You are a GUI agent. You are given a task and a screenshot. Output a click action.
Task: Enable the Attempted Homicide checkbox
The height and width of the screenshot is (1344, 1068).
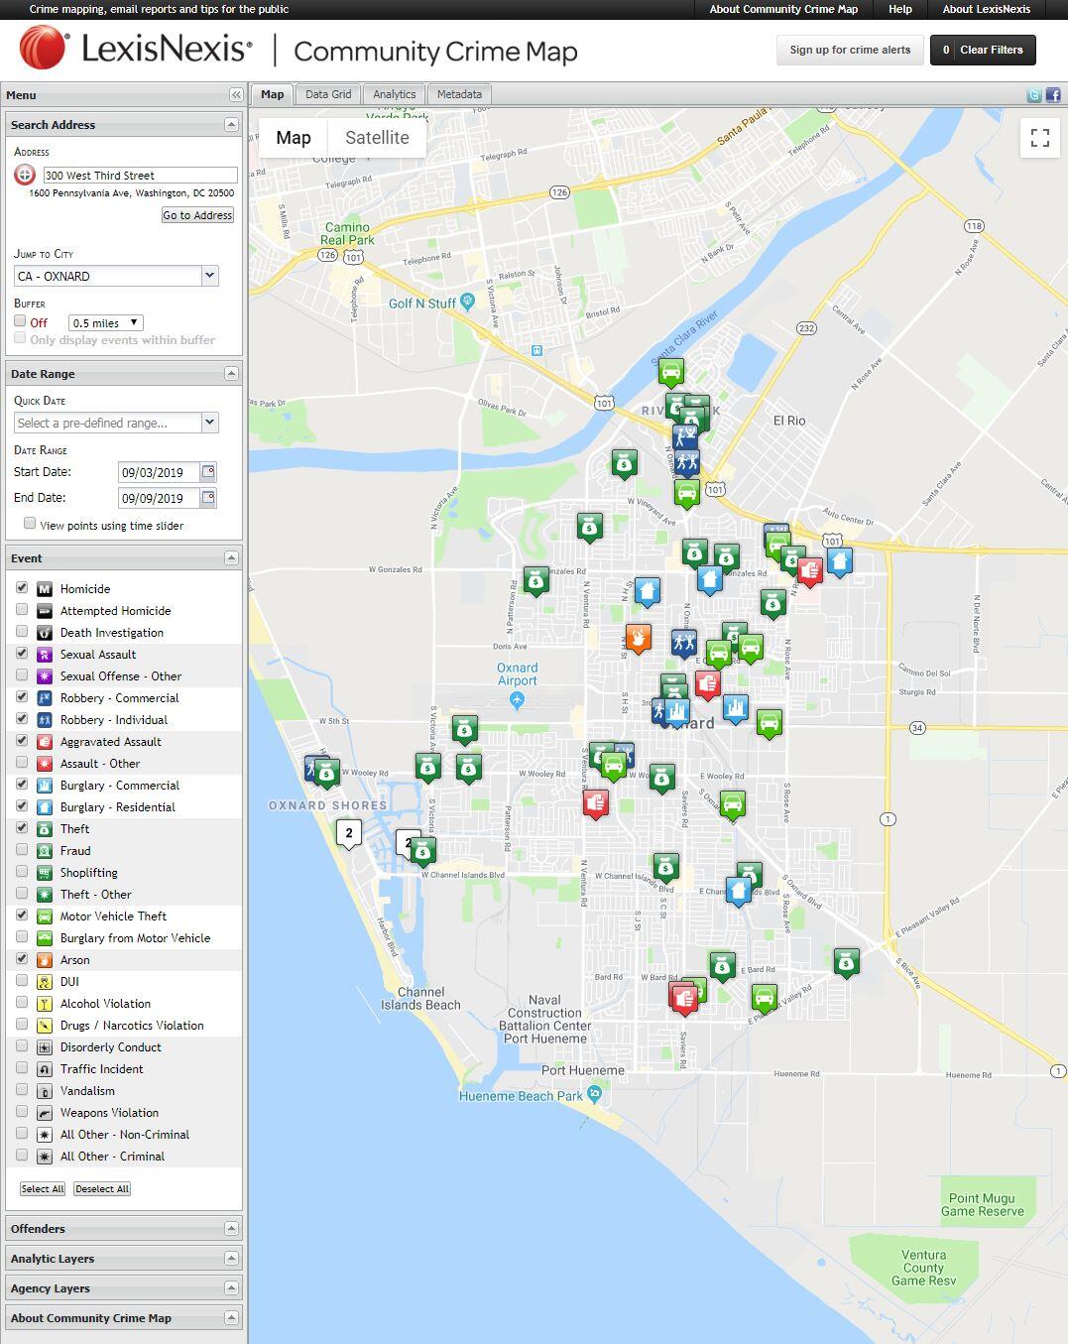pos(22,609)
